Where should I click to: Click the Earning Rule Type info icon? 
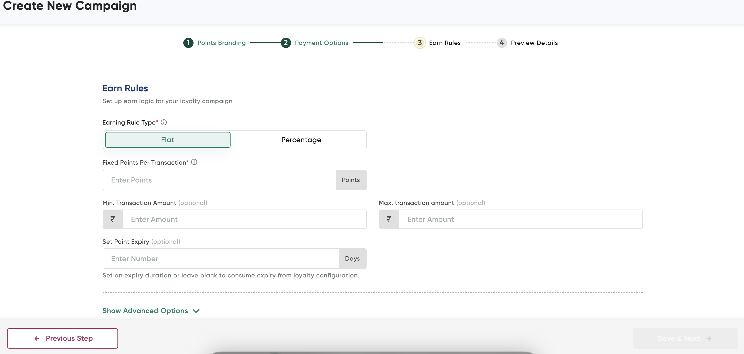(164, 123)
